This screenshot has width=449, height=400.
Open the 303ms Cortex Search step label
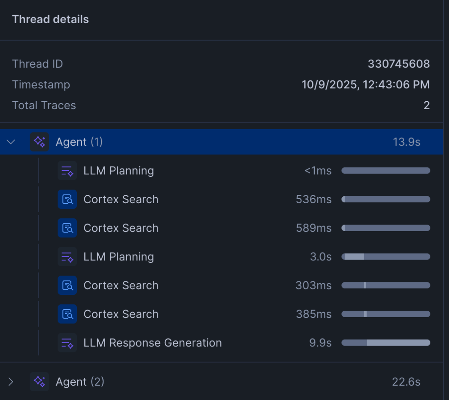(x=121, y=286)
